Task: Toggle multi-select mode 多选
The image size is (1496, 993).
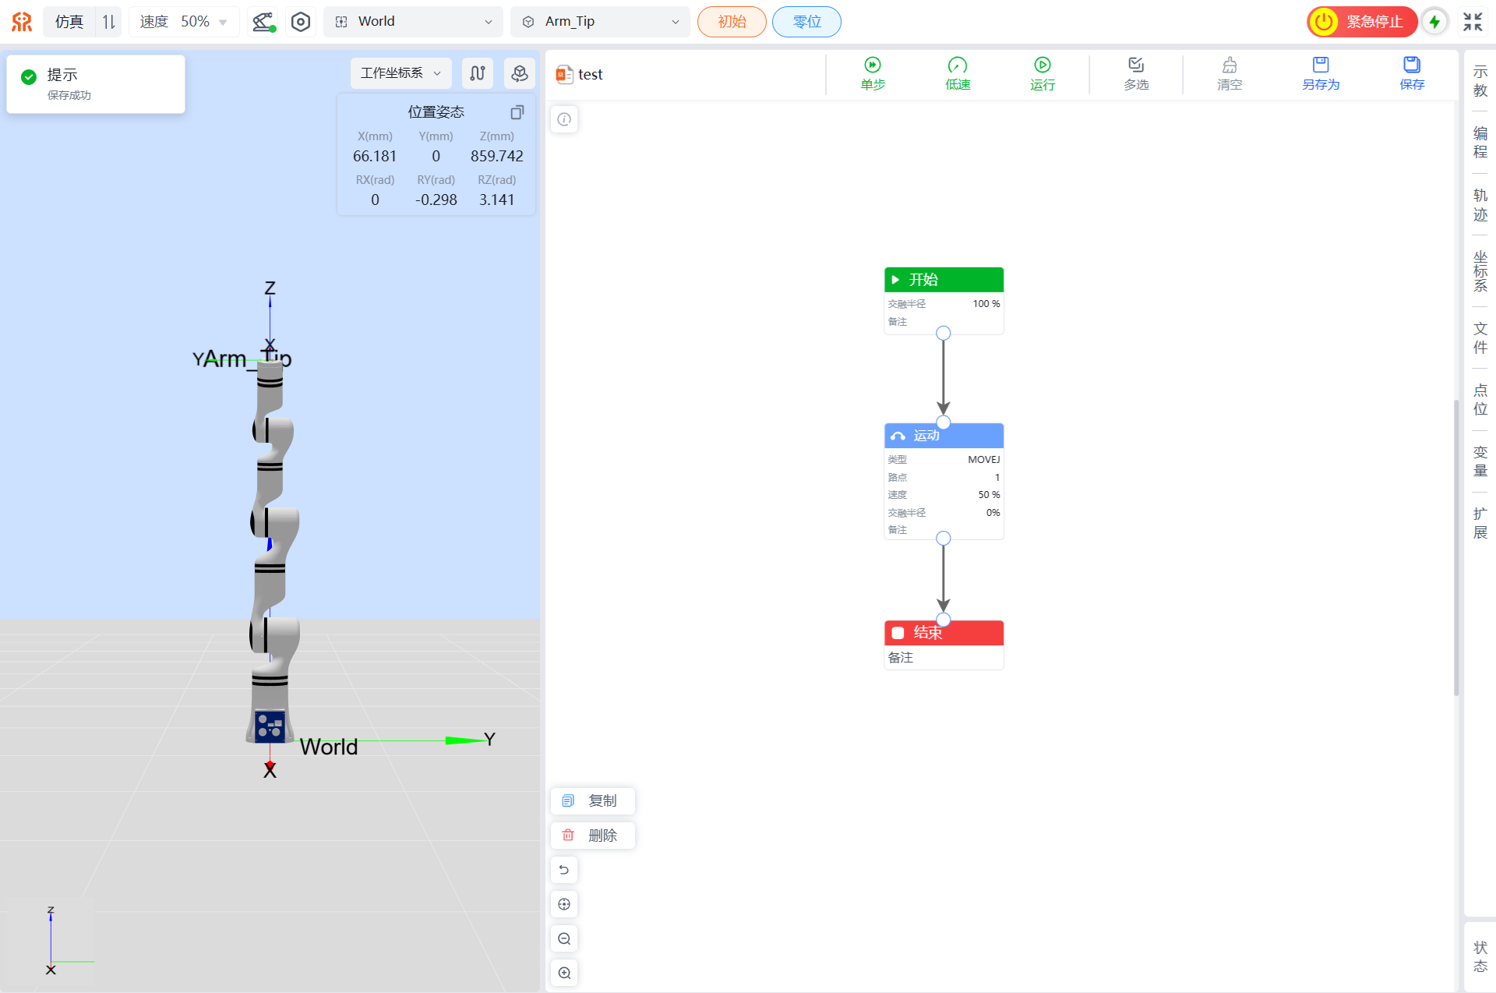Action: click(x=1135, y=65)
